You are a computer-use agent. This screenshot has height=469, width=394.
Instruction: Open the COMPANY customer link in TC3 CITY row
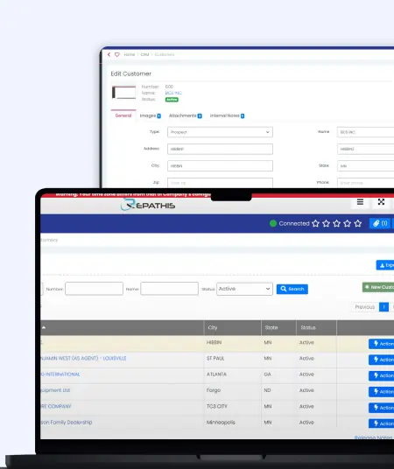point(56,406)
